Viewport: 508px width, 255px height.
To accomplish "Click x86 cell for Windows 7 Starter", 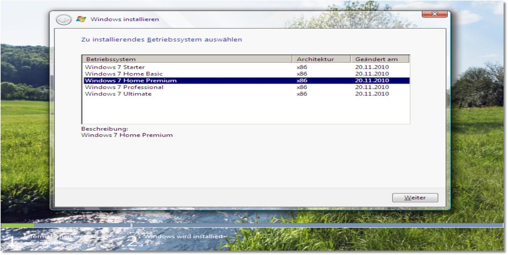I will tap(302, 67).
